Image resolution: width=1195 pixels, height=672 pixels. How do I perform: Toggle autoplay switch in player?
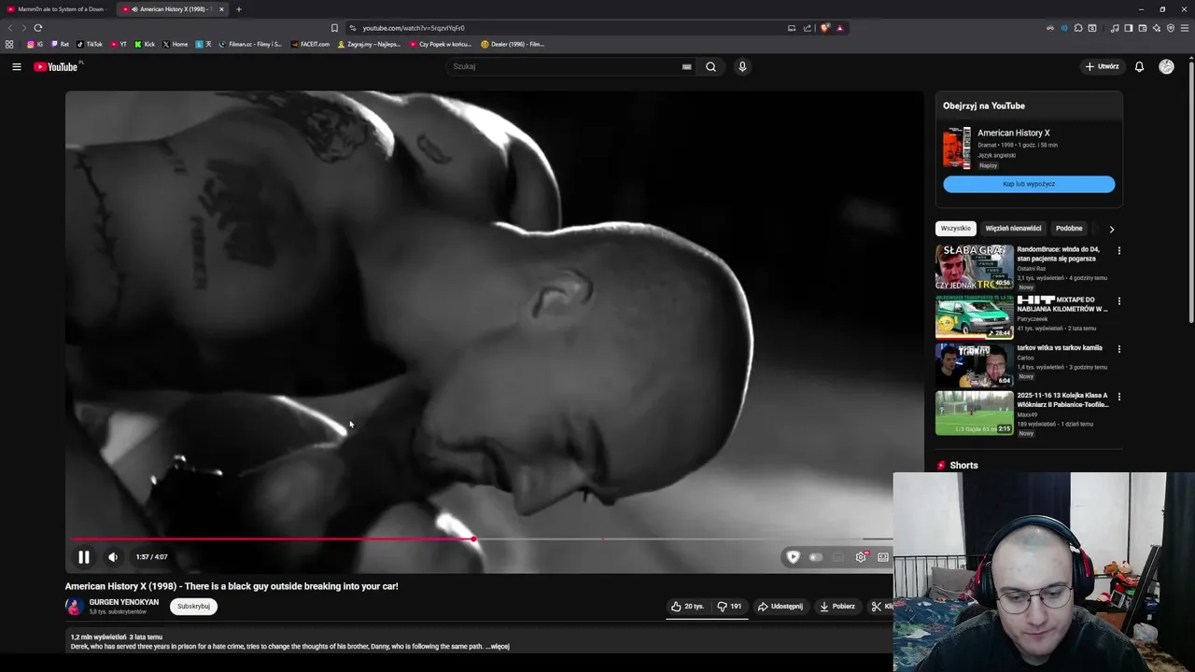[816, 557]
